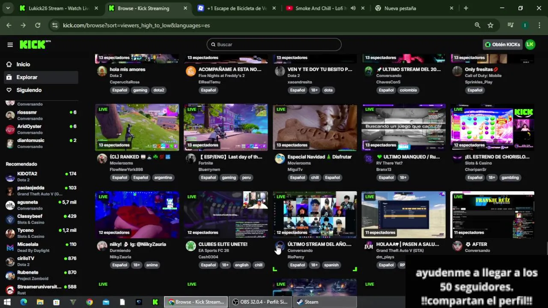Click the dota2 tag under CaperucitaRosa
The height and width of the screenshot is (308, 548).
pos(159,90)
